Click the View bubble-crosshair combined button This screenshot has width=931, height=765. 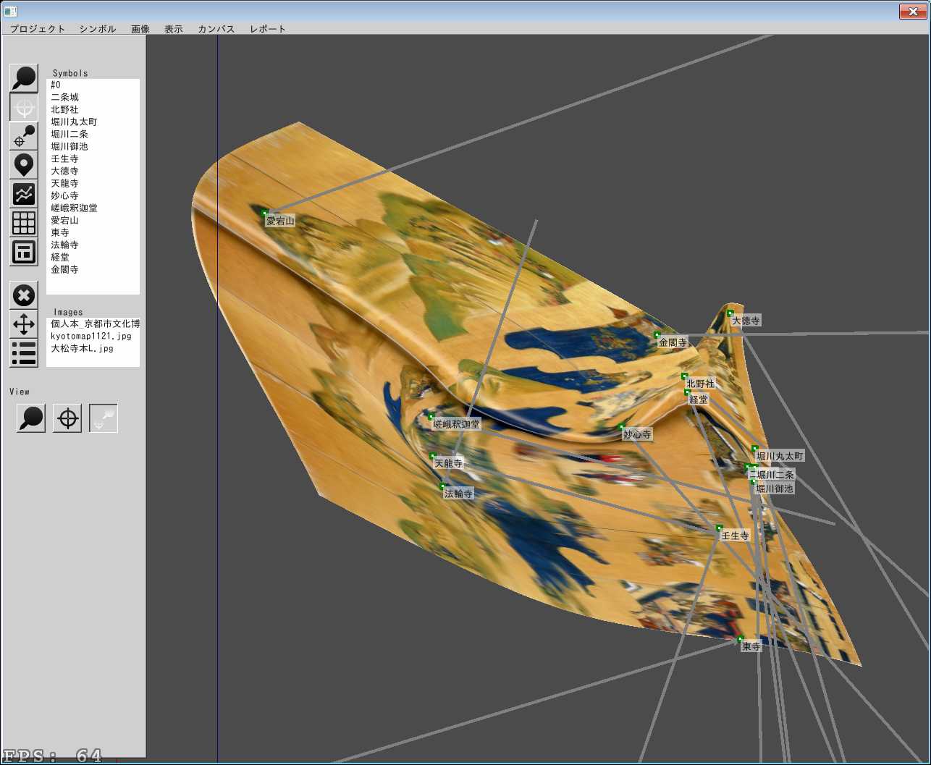point(104,418)
